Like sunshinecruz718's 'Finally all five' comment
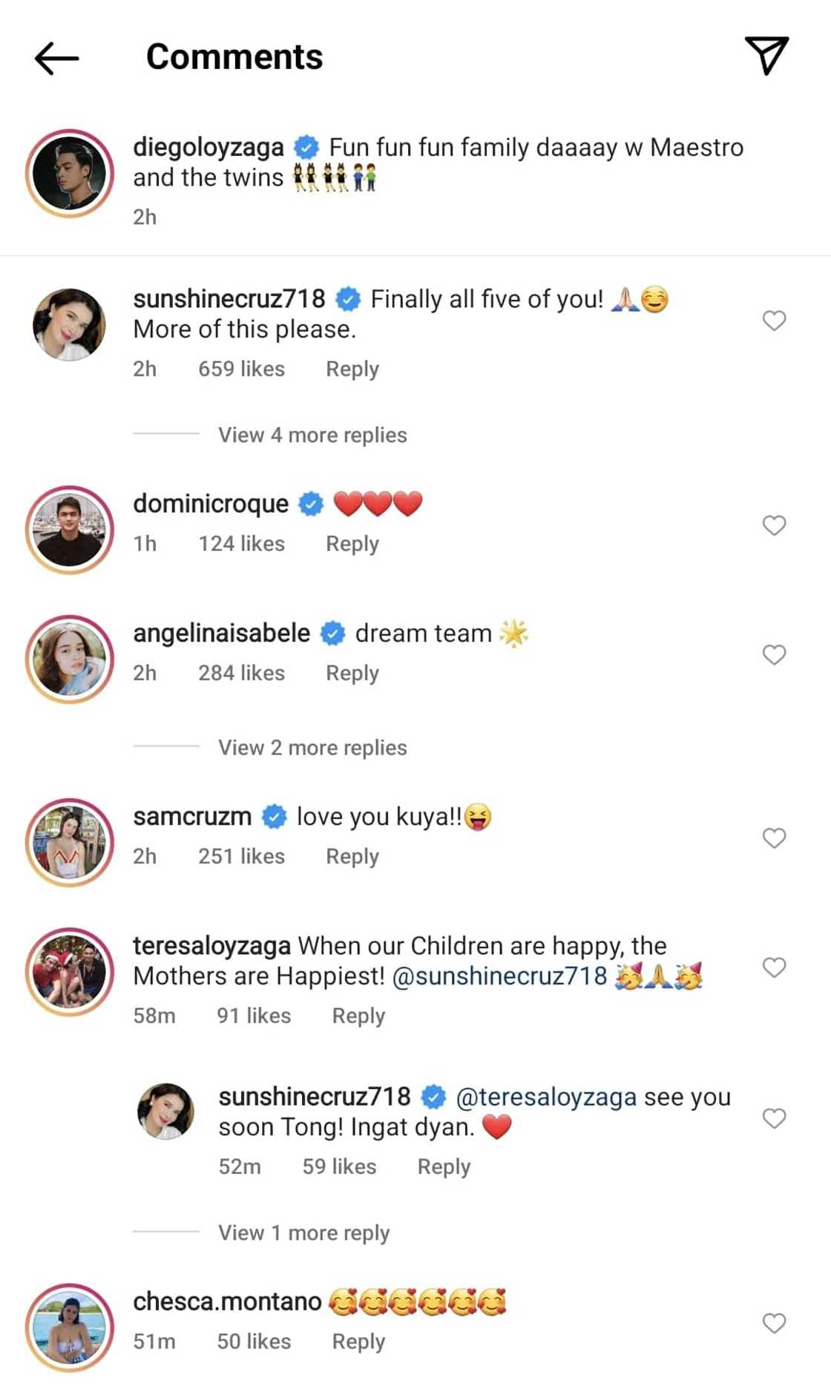The image size is (831, 1390). pyautogui.click(x=774, y=321)
